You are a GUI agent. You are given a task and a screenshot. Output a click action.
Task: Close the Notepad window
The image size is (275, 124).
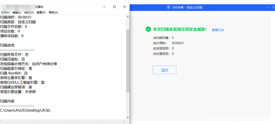124,7
